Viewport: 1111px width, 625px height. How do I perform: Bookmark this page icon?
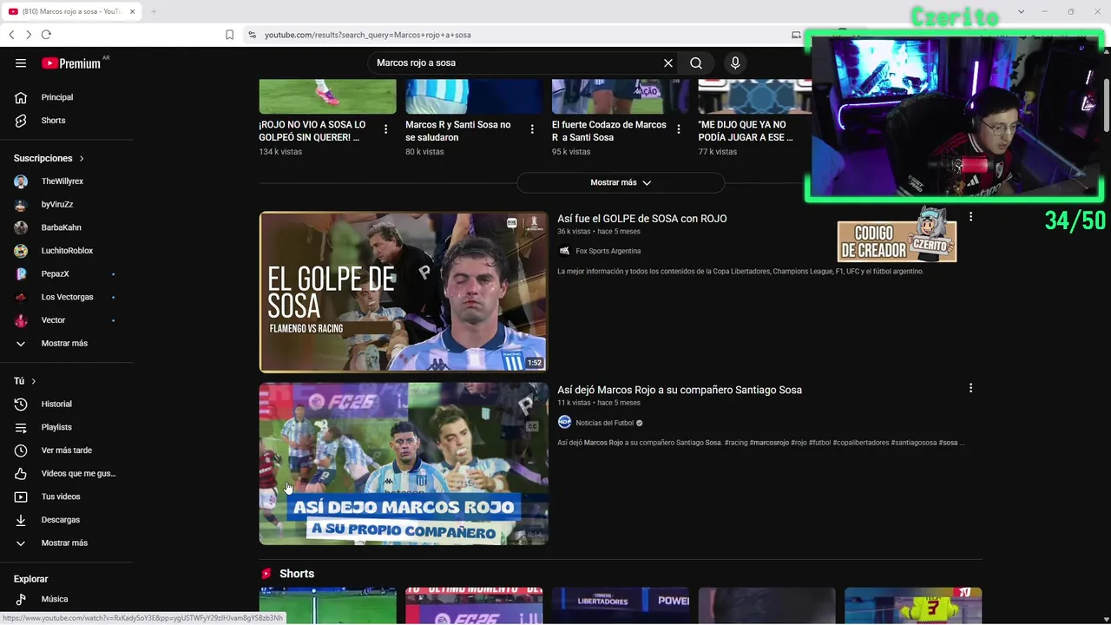tap(229, 35)
